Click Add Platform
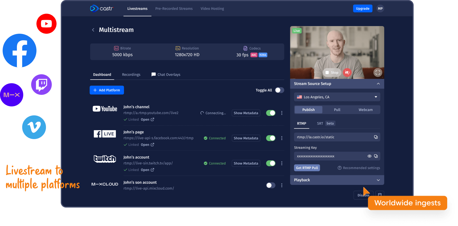The height and width of the screenshot is (226, 458). [x=107, y=90]
